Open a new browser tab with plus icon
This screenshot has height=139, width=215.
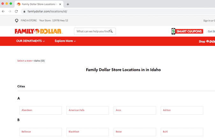tap(68, 4)
